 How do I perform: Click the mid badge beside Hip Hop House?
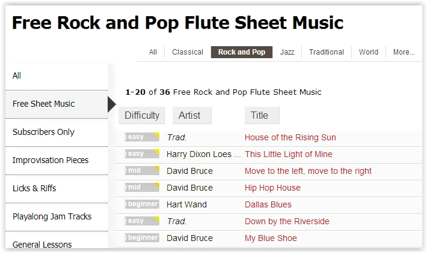coord(142,188)
